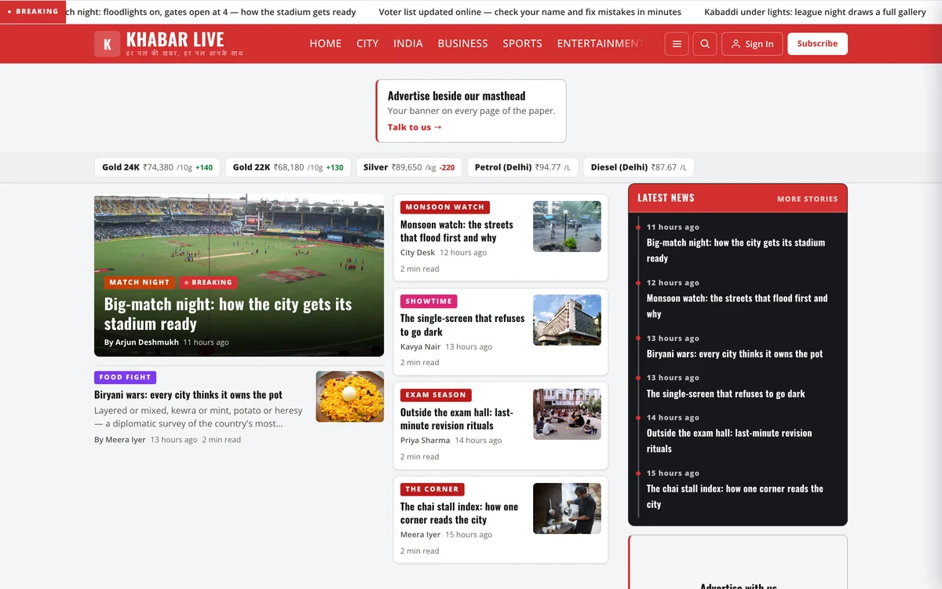Open Latest News single-screen story
The width and height of the screenshot is (942, 589).
pos(726,393)
